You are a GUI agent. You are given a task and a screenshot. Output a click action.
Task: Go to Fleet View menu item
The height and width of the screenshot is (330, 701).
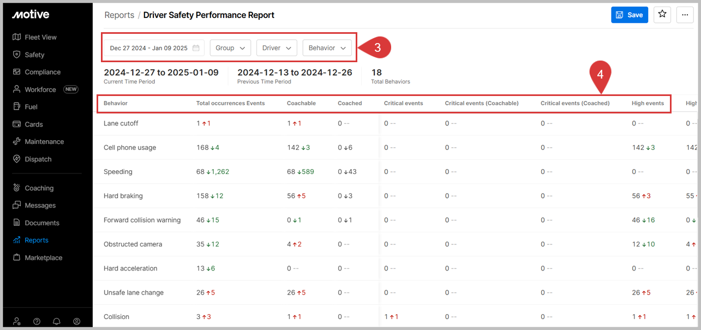(41, 37)
